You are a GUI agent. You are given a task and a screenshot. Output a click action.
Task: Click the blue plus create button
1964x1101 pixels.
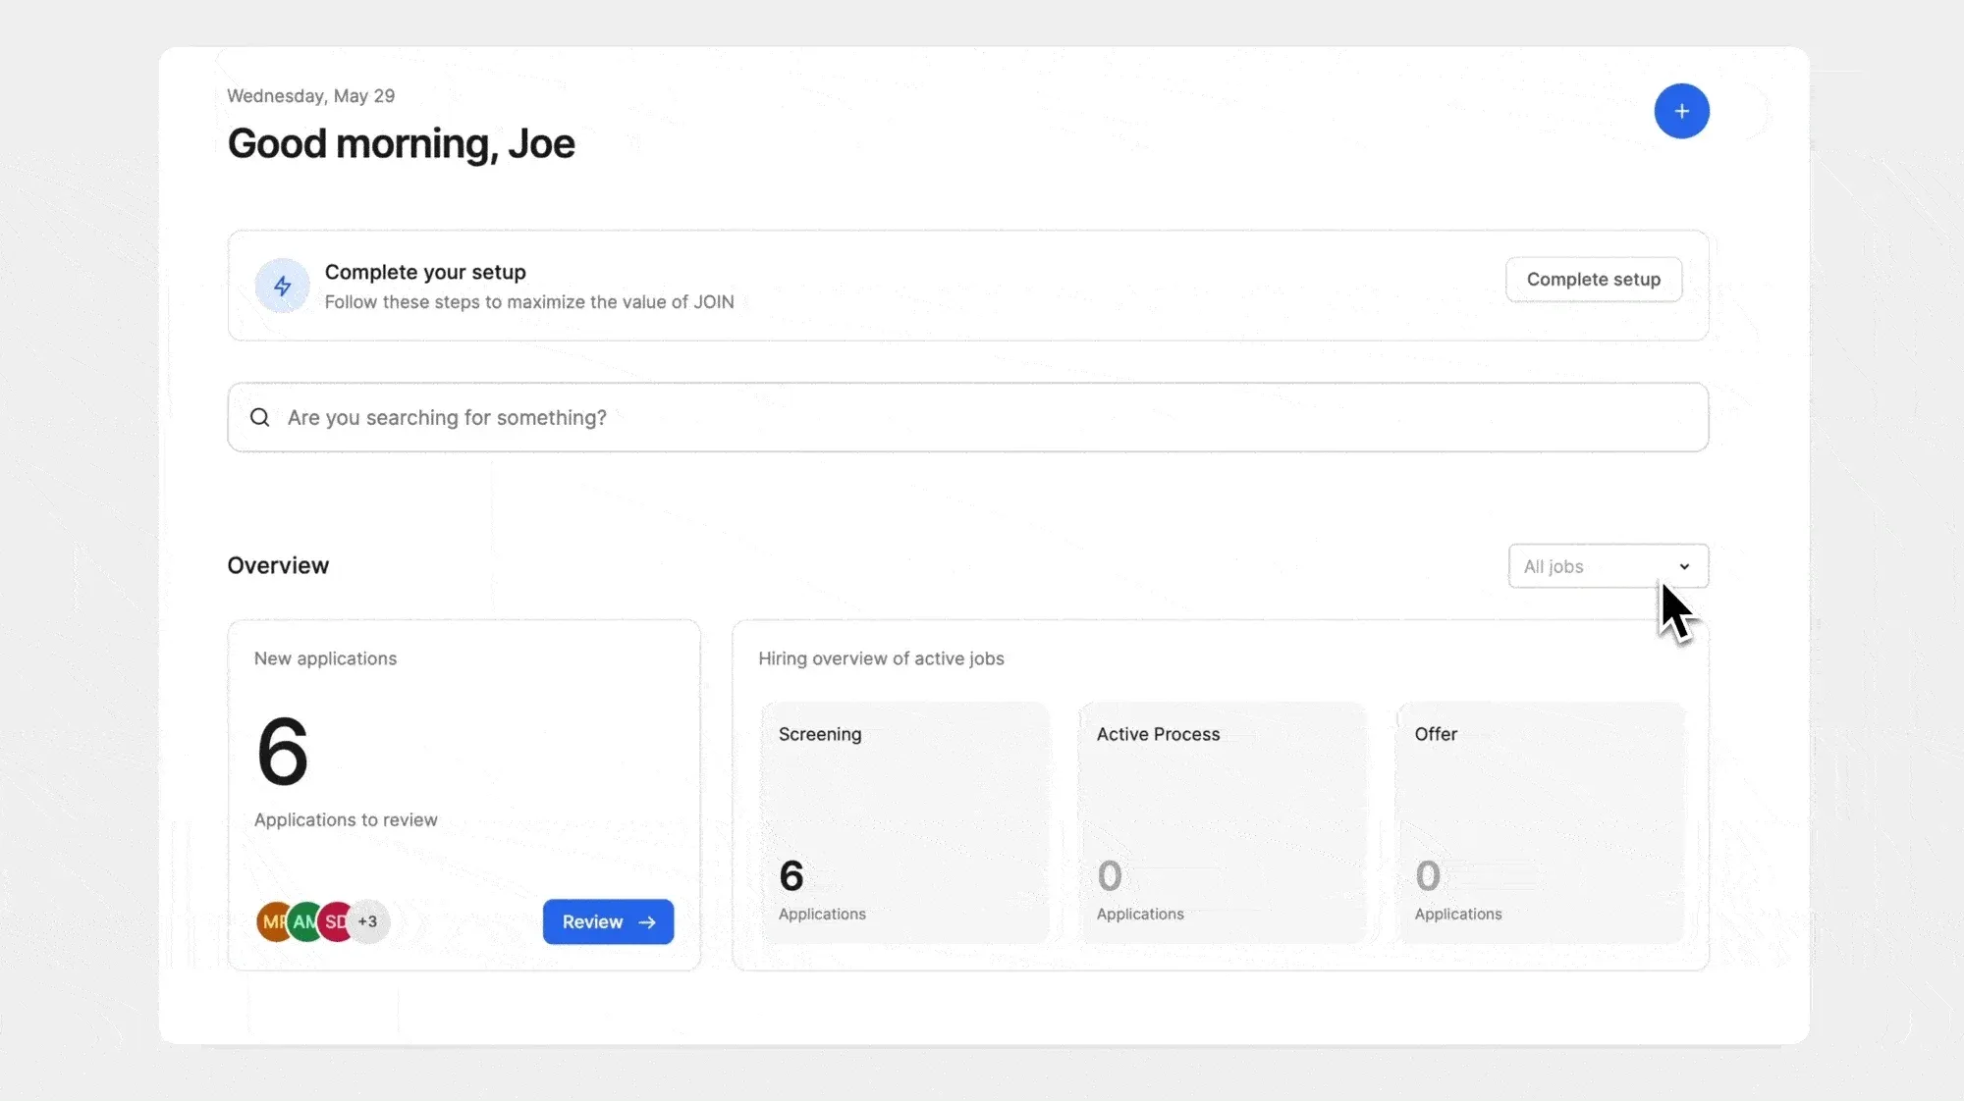[1681, 111]
